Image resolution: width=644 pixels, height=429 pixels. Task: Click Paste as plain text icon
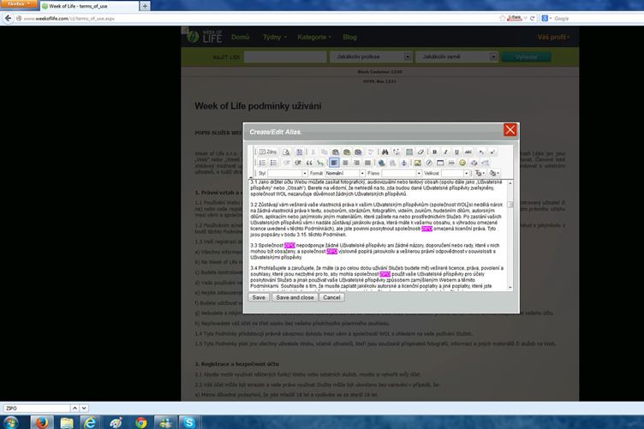coord(347,152)
